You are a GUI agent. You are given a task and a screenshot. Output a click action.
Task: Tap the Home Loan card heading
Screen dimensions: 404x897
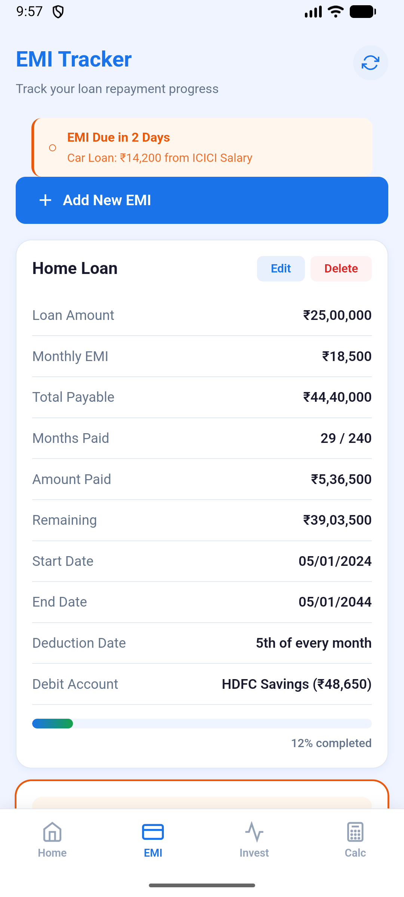click(75, 269)
